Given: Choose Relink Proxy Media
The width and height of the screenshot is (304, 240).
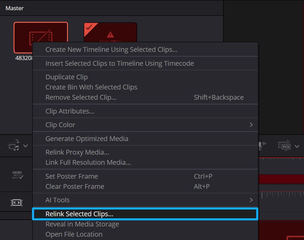Looking at the screenshot, I should coord(77,152).
